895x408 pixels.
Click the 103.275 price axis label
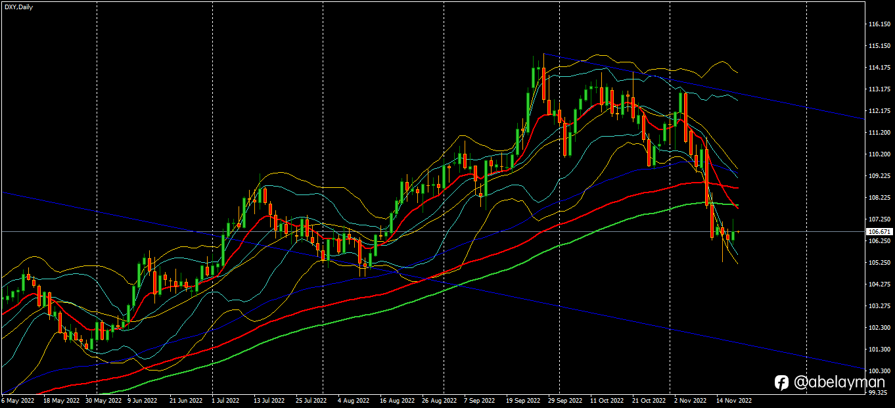coord(879,306)
